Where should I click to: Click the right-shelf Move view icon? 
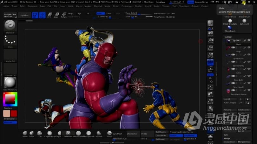click(x=210, y=94)
